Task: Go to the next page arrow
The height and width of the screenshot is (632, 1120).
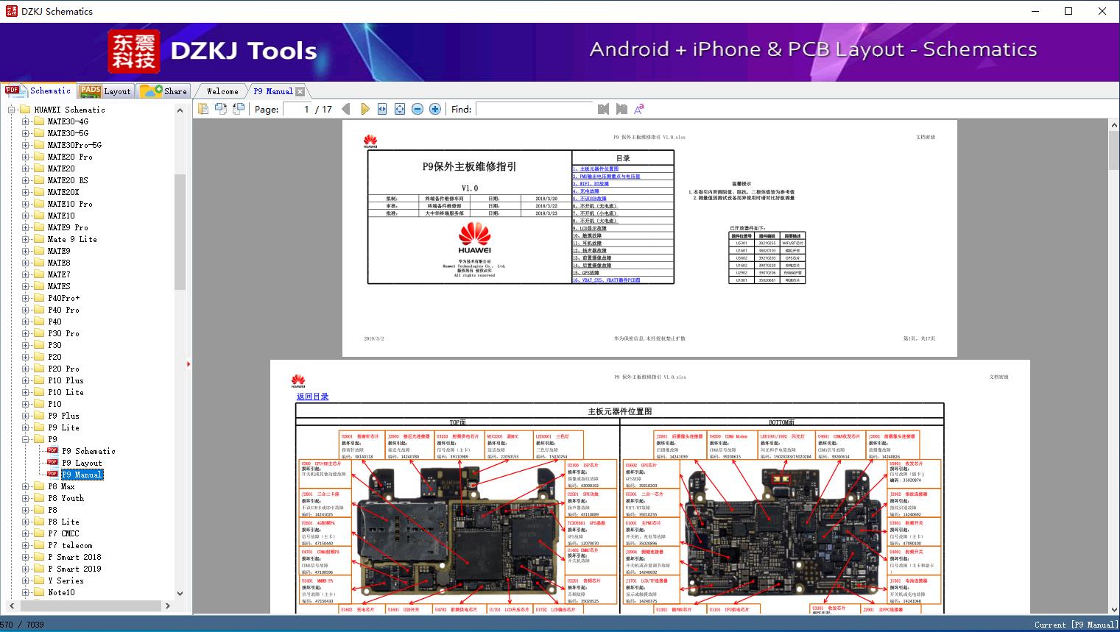Action: click(364, 109)
